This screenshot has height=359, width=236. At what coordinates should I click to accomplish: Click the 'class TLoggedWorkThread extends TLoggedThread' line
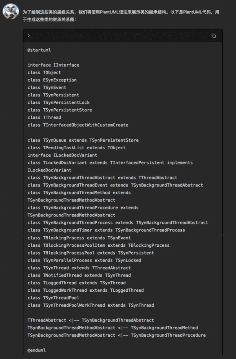86,290
